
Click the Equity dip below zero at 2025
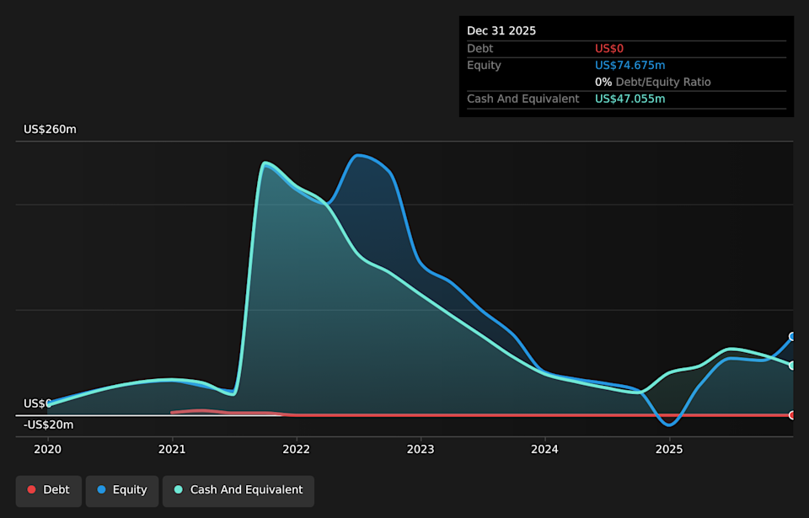click(x=670, y=425)
